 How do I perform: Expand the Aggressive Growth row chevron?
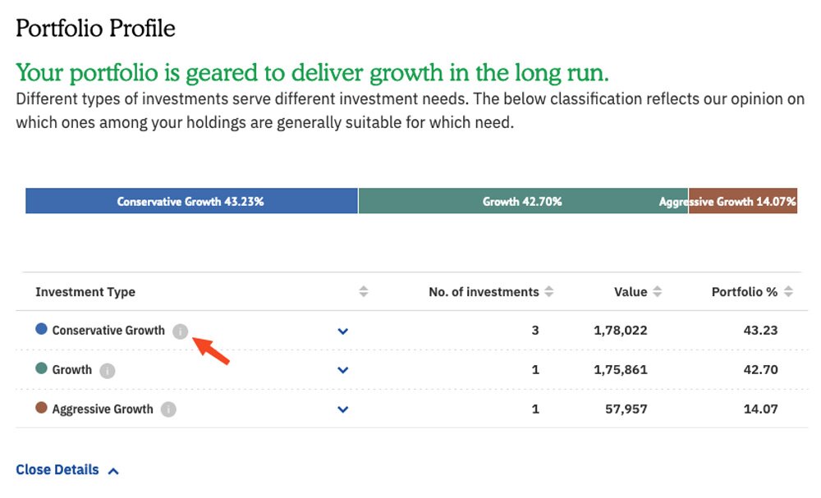(x=343, y=409)
